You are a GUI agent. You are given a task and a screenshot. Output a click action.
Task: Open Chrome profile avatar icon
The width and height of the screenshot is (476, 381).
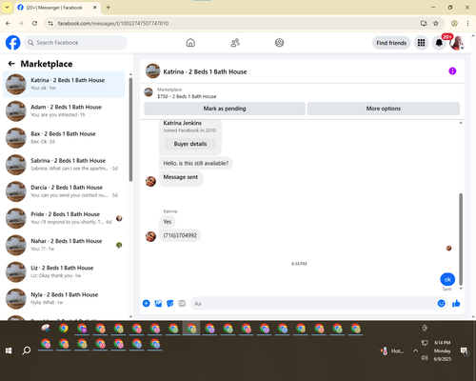tap(454, 23)
